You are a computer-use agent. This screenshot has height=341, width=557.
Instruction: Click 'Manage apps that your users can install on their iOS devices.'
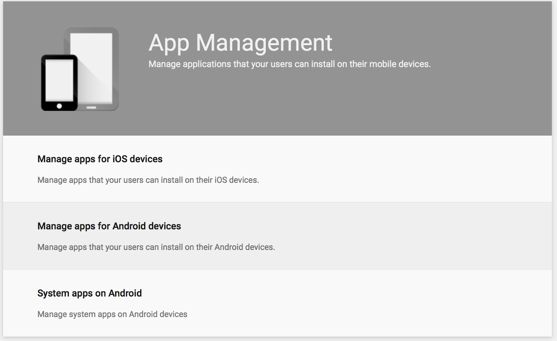tap(148, 180)
